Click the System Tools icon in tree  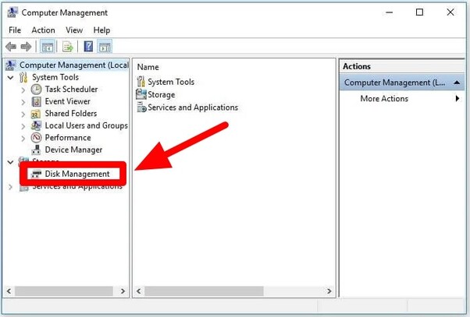(x=23, y=77)
